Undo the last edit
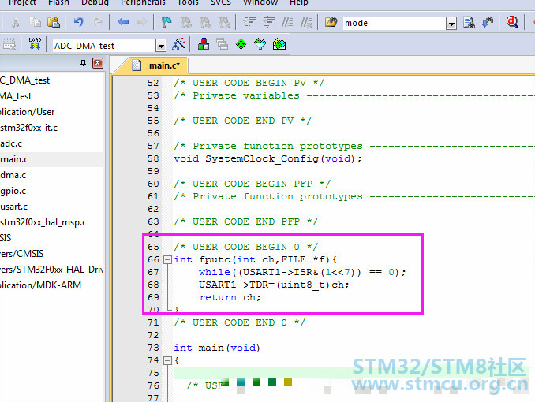 pyautogui.click(x=78, y=23)
